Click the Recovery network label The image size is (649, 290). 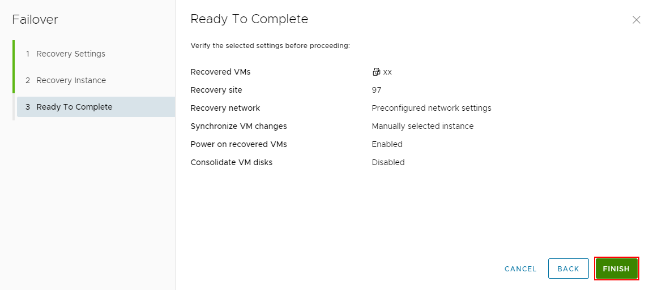pyautogui.click(x=225, y=108)
